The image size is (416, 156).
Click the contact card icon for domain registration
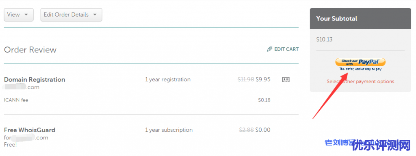286,80
